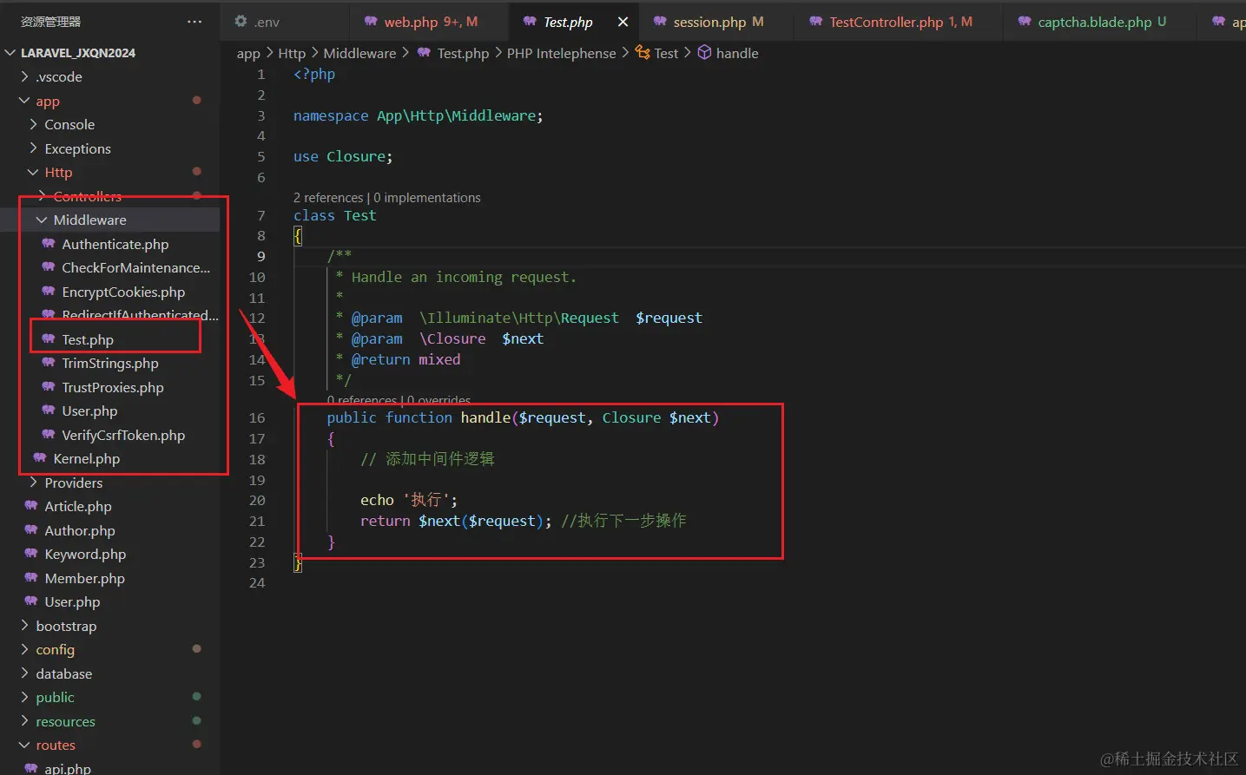
Task: Open CheckForMaintenance file in the tree
Action: tap(135, 267)
